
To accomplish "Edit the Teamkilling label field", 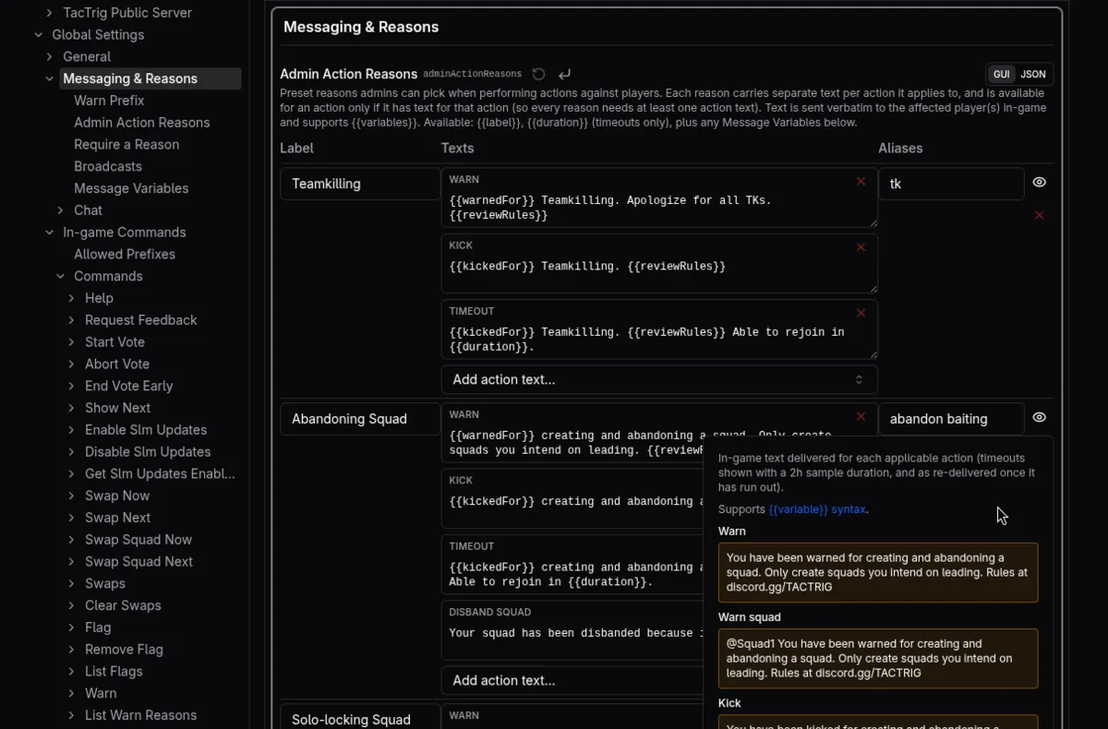I will click(x=360, y=184).
